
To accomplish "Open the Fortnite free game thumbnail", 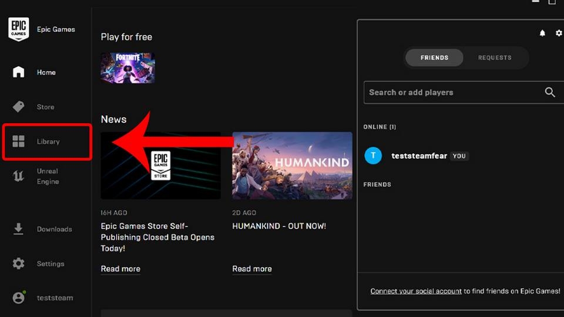I will click(x=127, y=68).
